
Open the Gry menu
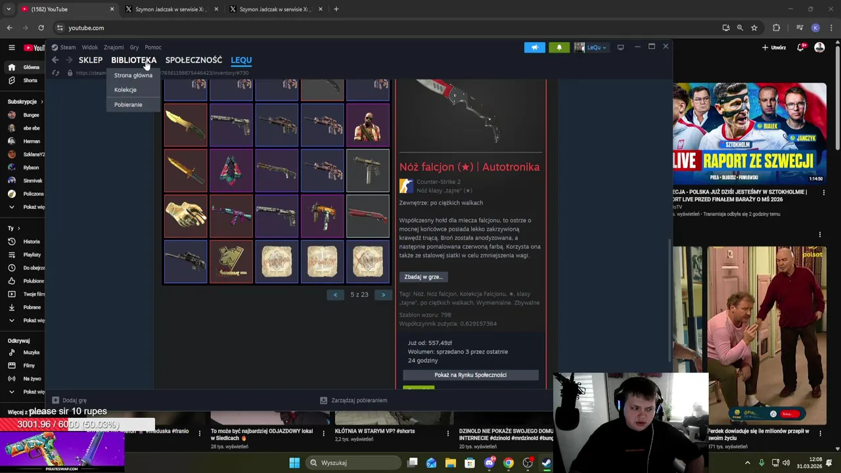[x=134, y=47]
